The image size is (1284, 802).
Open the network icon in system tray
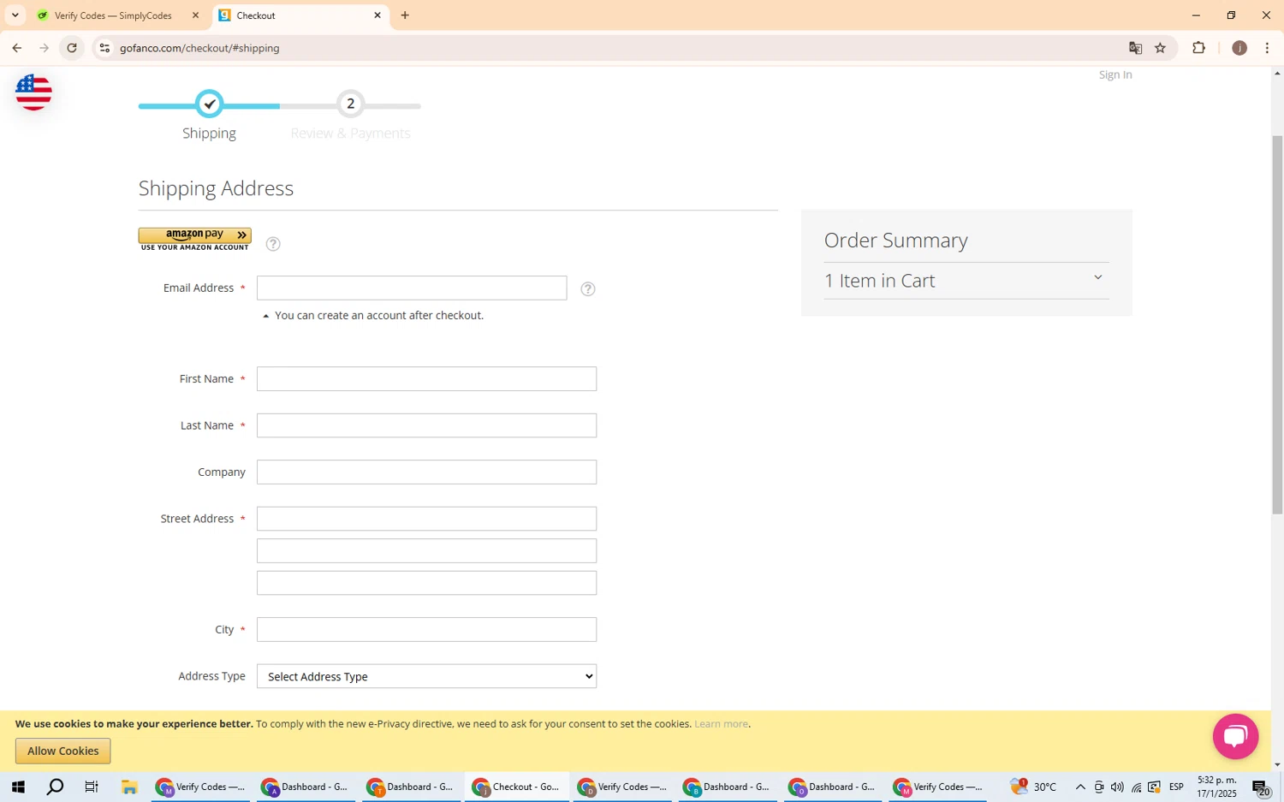tap(1136, 787)
